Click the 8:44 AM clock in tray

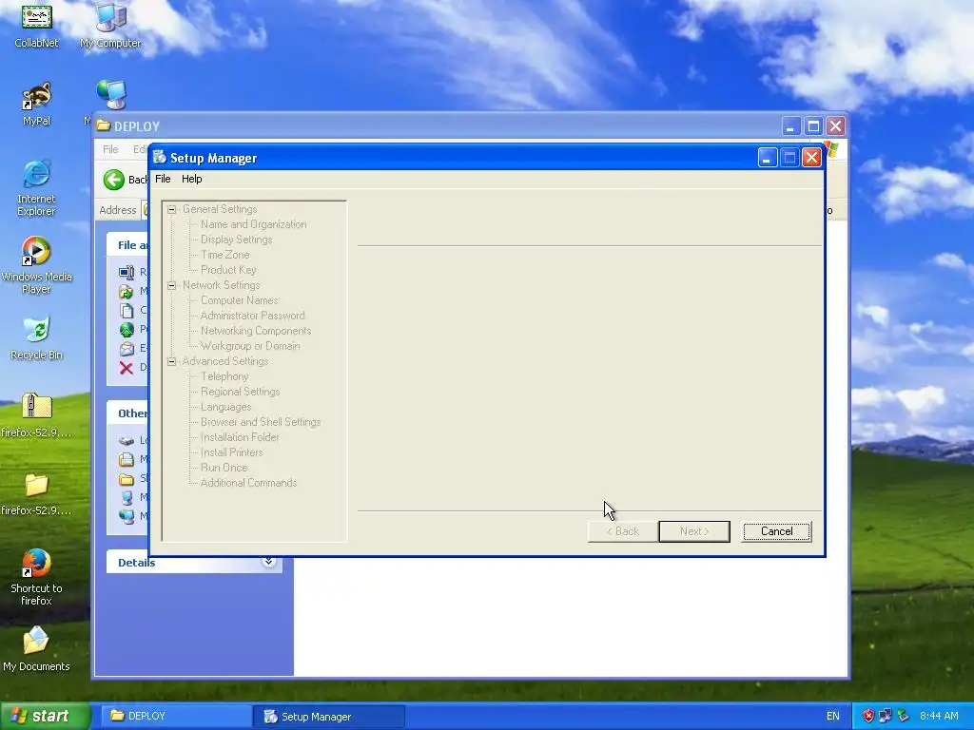(939, 716)
